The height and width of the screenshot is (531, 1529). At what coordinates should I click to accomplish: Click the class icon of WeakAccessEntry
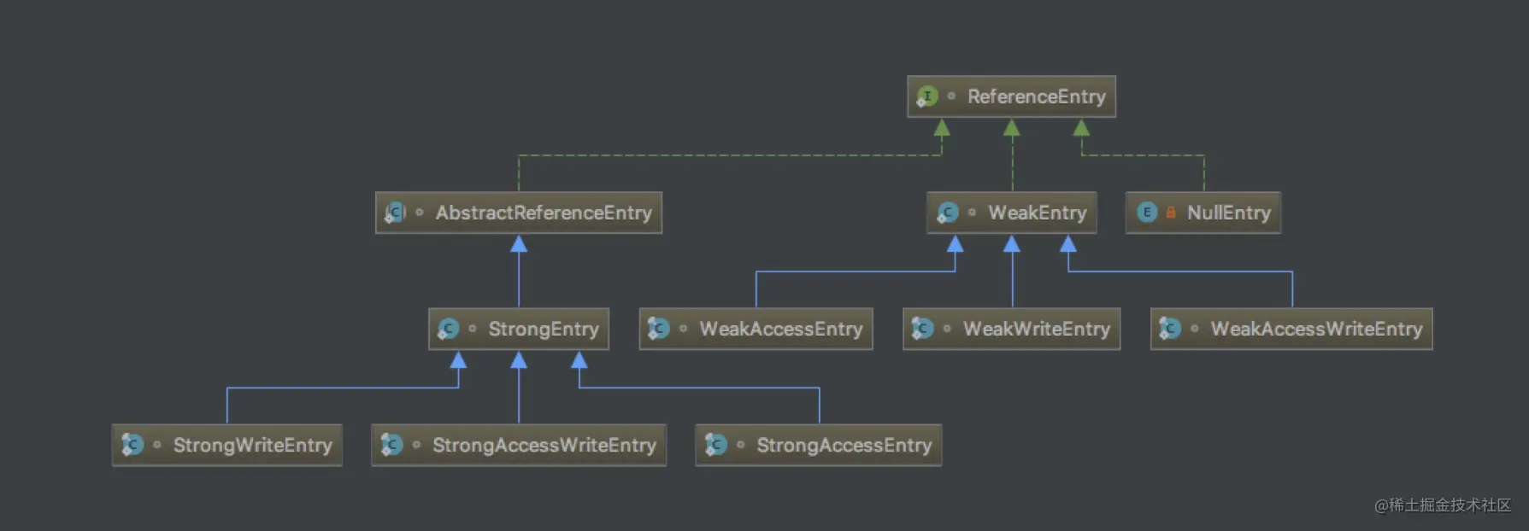[x=658, y=329]
